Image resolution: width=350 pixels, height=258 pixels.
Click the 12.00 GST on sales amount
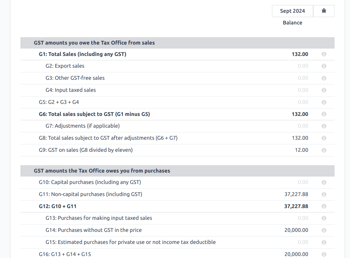301,150
